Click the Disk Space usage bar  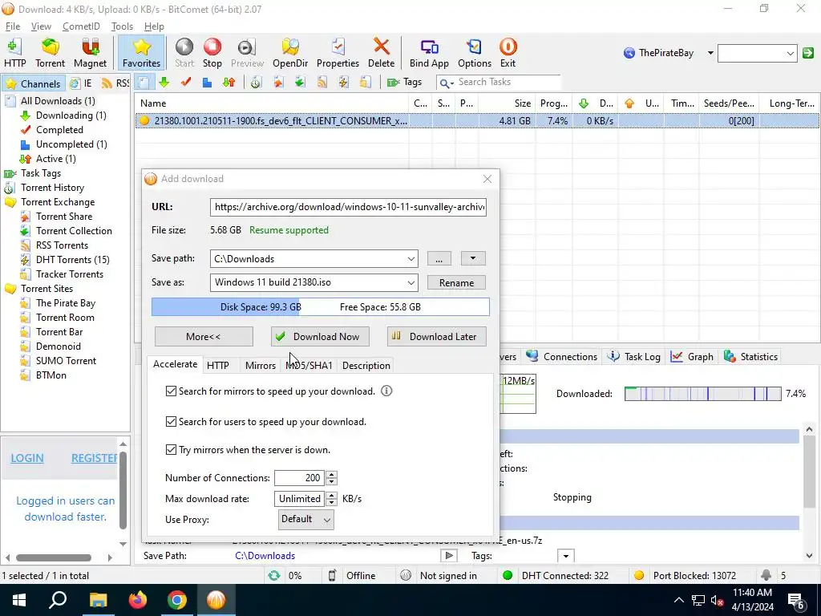pyautogui.click(x=321, y=307)
